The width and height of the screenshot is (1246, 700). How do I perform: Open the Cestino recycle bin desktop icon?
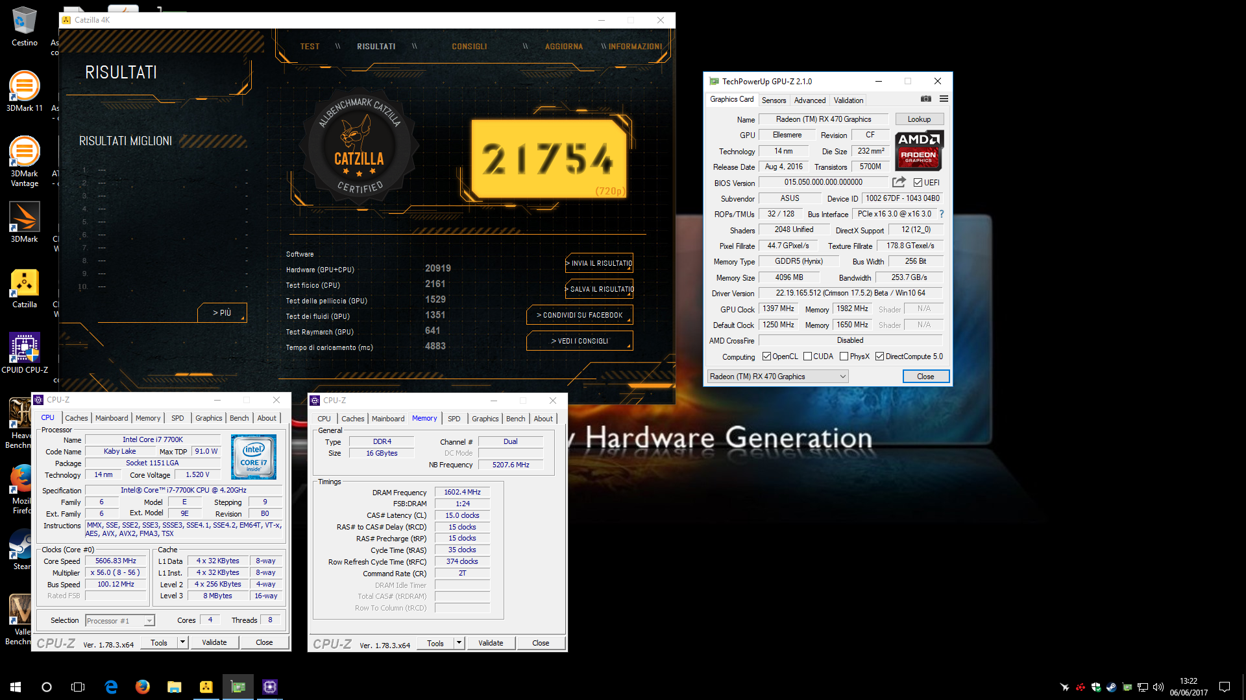click(x=24, y=26)
